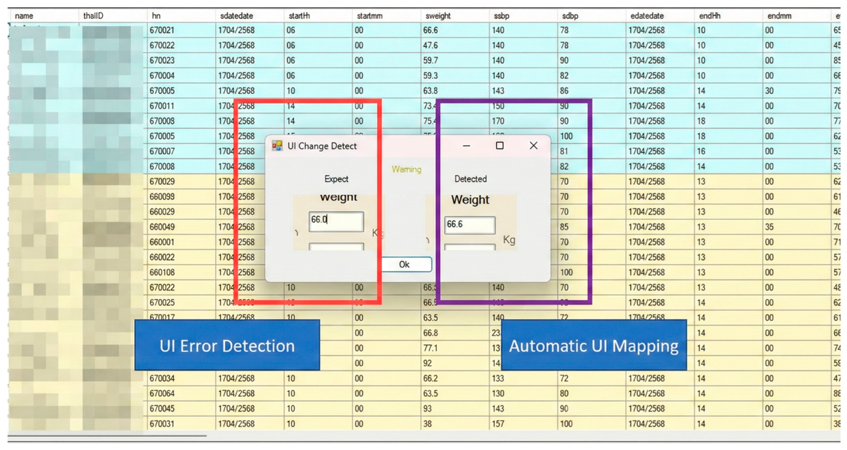This screenshot has height=450, width=847.
Task: Click the UI Error Detection label
Action: tap(227, 346)
